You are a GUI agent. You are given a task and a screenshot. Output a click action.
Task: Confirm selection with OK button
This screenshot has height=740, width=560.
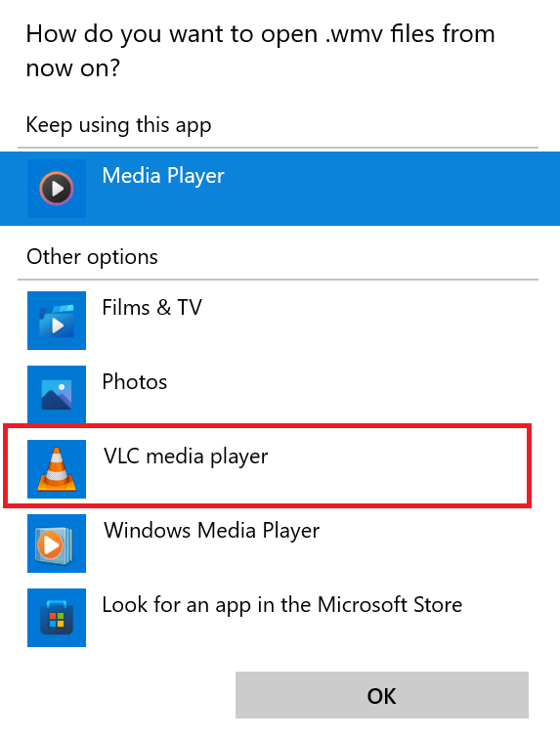coord(382,695)
